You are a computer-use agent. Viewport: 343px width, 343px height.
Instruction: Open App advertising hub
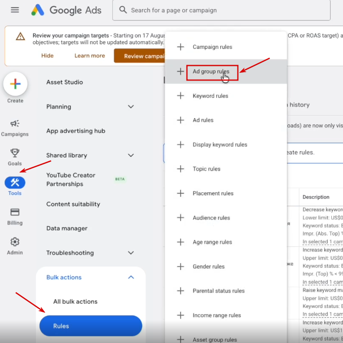pyautogui.click(x=76, y=131)
